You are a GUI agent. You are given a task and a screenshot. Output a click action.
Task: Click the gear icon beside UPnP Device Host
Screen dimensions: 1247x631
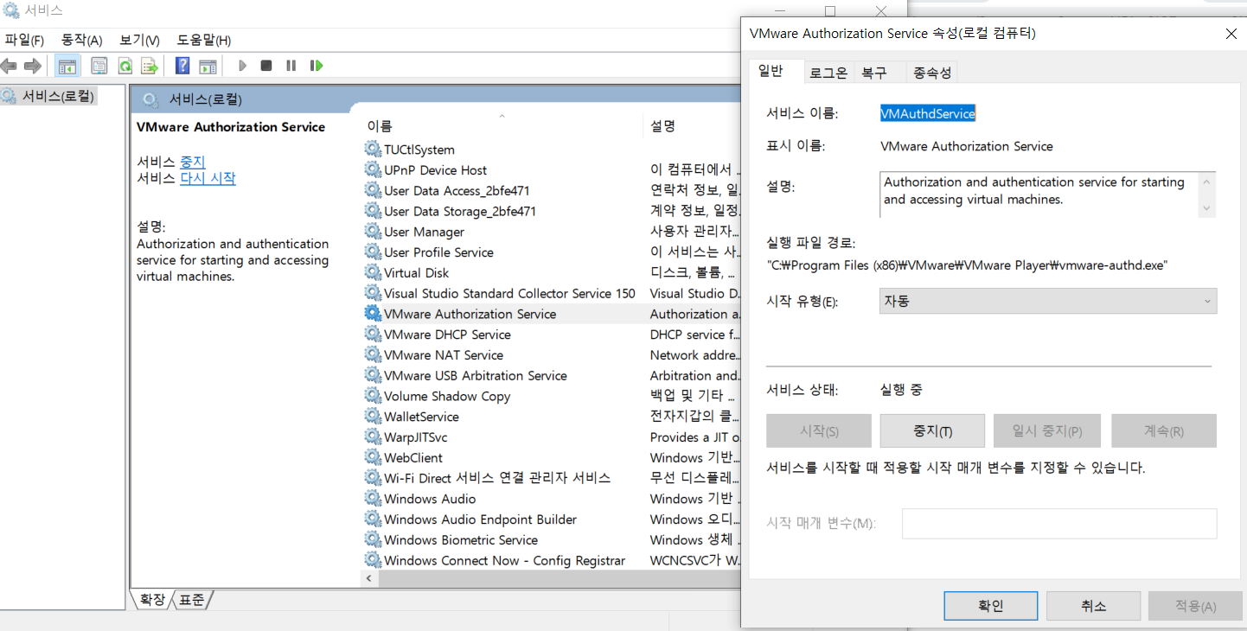click(x=373, y=169)
